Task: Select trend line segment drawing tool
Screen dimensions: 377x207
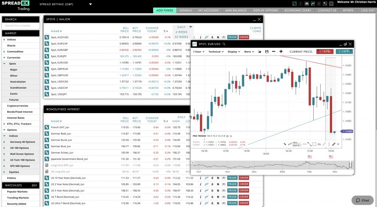Action: [309, 144]
